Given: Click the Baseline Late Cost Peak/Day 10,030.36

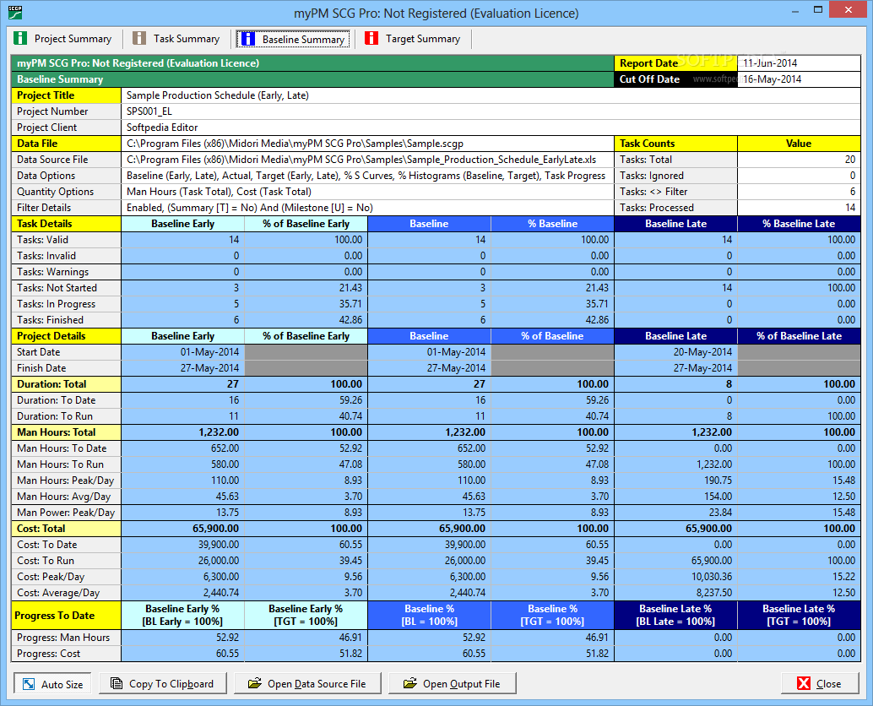Looking at the screenshot, I should (x=676, y=577).
